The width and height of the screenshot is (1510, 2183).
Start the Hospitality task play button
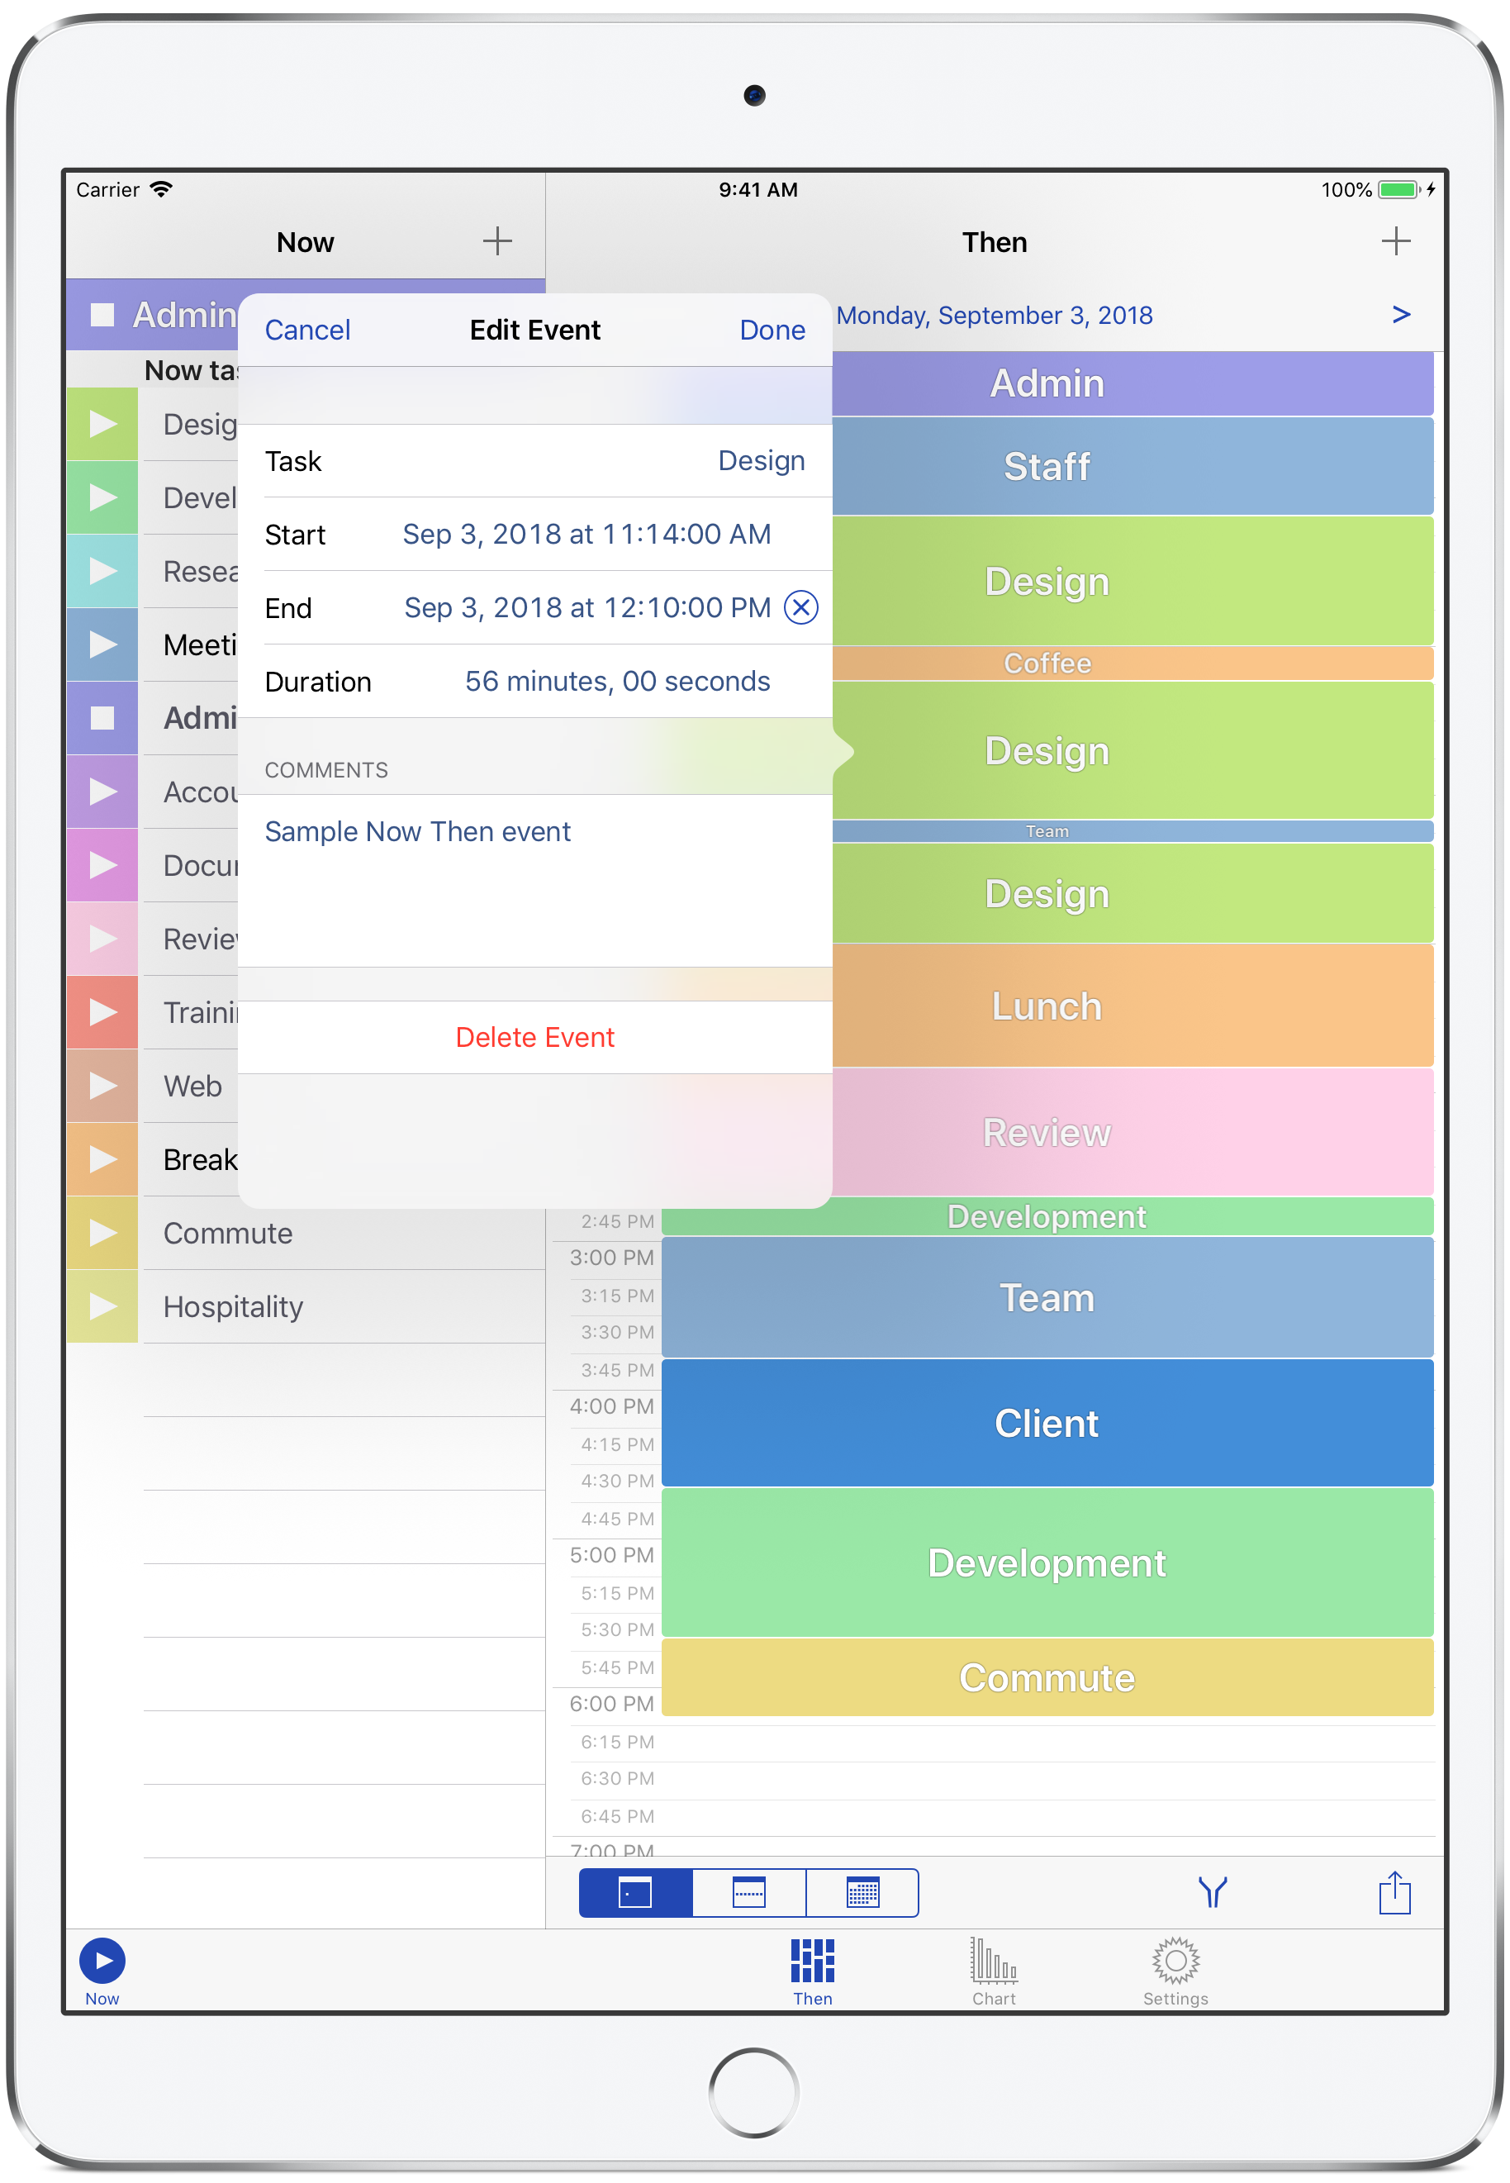102,1307
